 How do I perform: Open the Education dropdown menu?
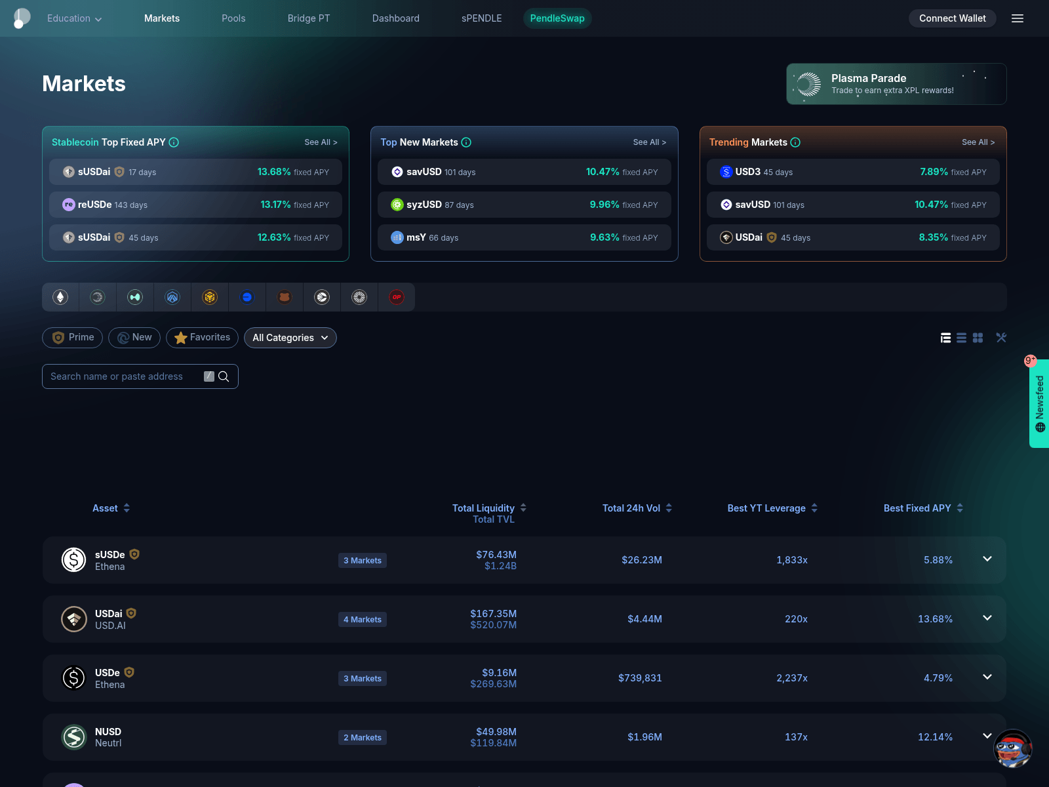point(74,18)
